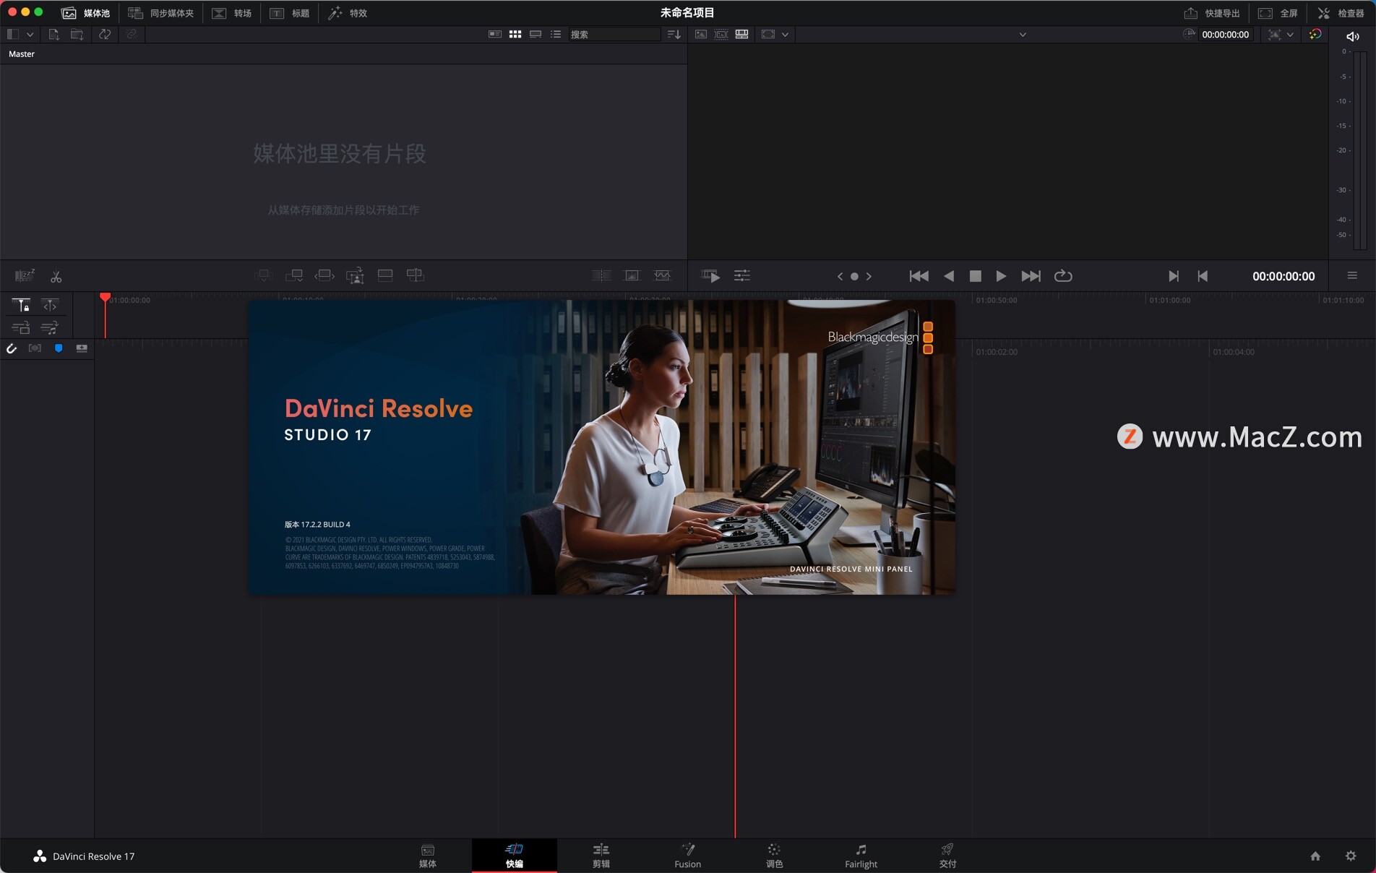The width and height of the screenshot is (1376, 873).
Task: Toggle loop playback
Action: click(1063, 276)
